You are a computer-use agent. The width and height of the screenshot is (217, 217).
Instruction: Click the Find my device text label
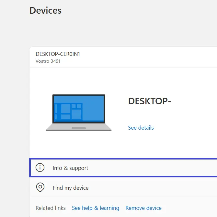click(x=71, y=188)
